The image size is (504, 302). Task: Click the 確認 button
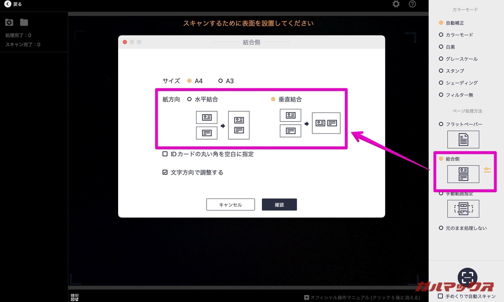point(279,204)
